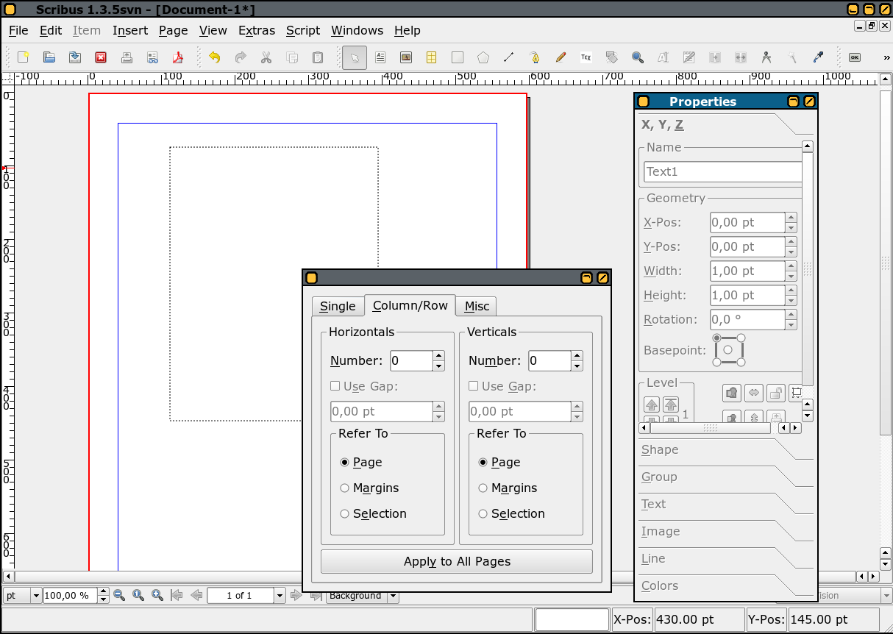Viewport: 893px width, 634px height.
Task: Select the eyedropper tool
Action: click(x=818, y=57)
